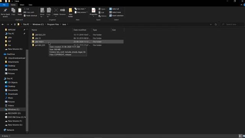
Task: Switch to the Home ribbon tab
Action: tap(13, 5)
